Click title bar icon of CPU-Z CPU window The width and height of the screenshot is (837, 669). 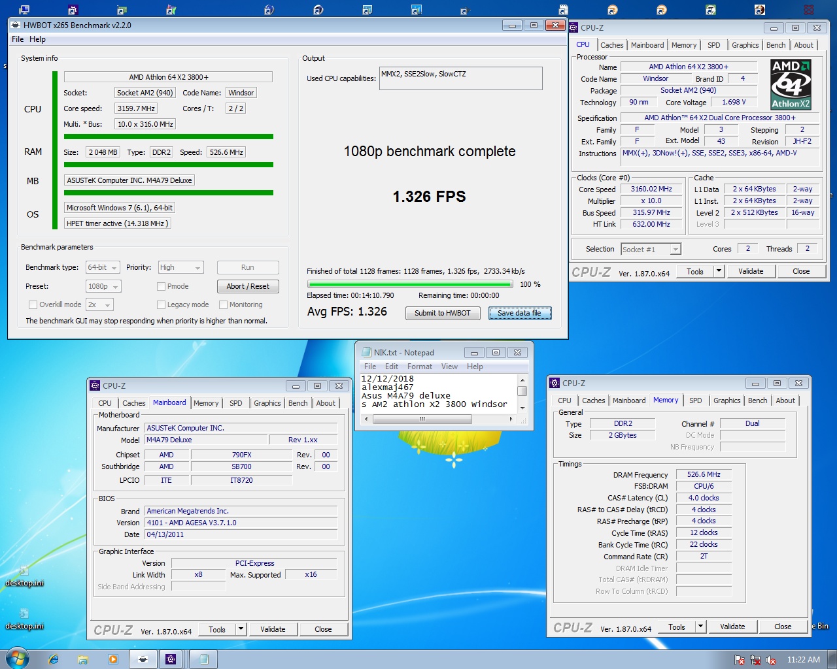(x=573, y=27)
